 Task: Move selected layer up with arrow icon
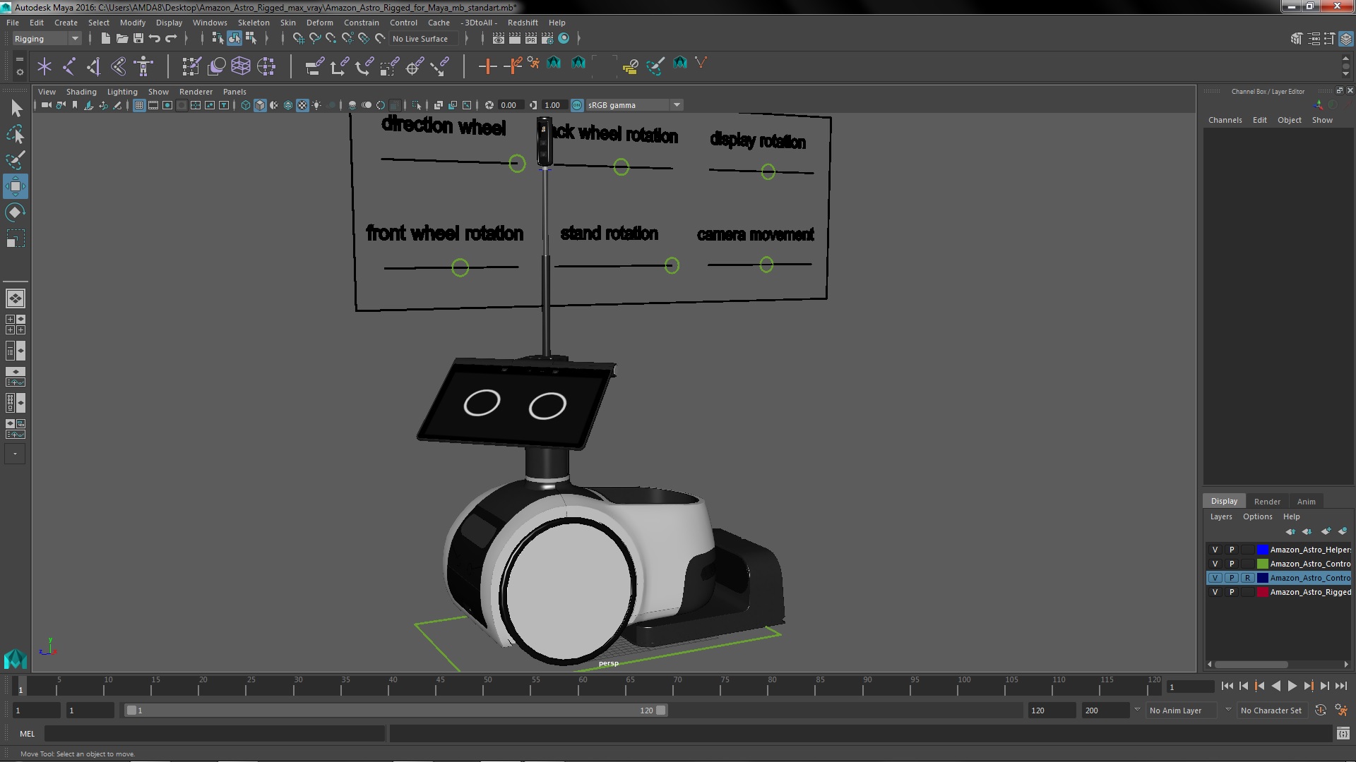1290,531
